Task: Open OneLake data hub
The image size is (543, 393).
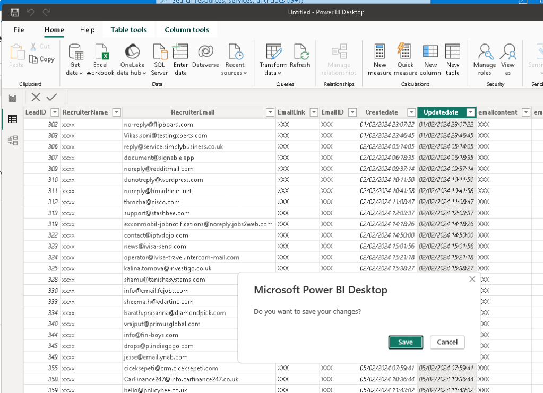Action: point(132,59)
